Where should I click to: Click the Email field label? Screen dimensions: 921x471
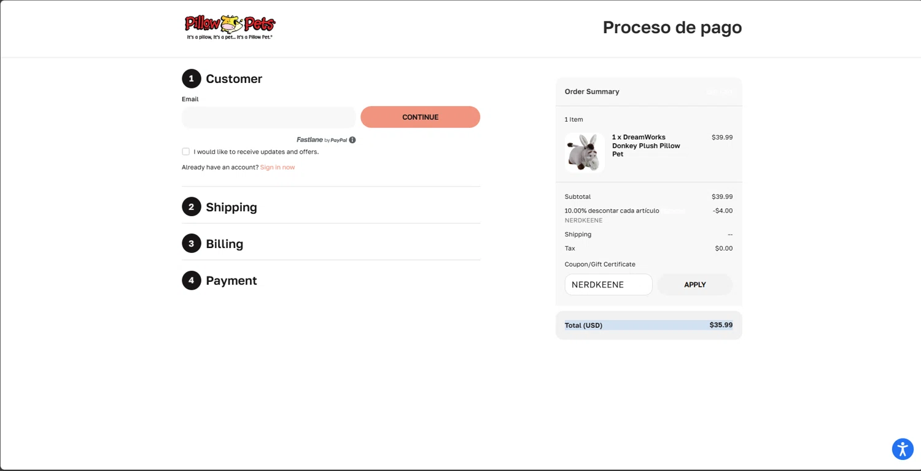[190, 99]
